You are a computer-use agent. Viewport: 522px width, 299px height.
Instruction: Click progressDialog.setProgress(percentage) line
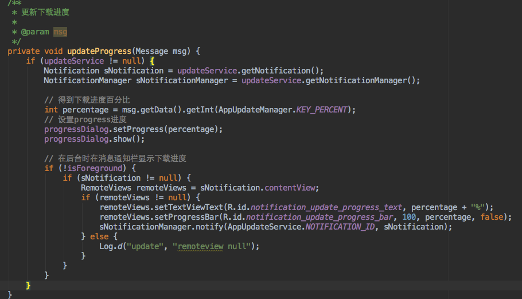(134, 129)
